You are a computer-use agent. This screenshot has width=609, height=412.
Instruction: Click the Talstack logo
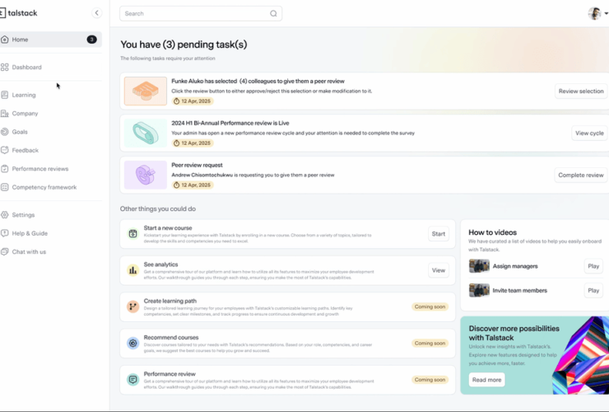point(19,12)
